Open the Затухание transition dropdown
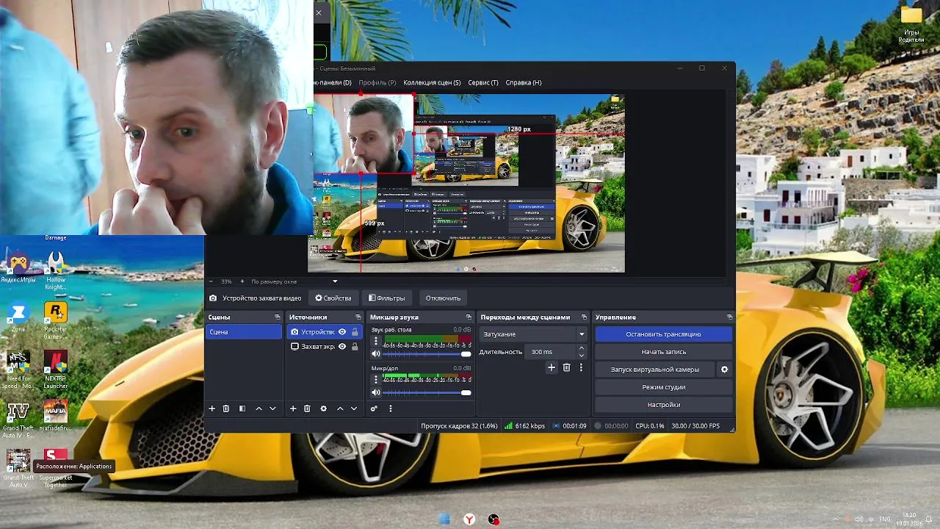Image resolution: width=940 pixels, height=529 pixels. click(533, 334)
